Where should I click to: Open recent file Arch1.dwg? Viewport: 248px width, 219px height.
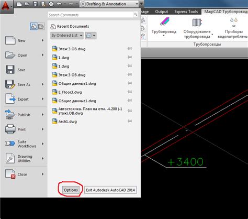[67, 122]
